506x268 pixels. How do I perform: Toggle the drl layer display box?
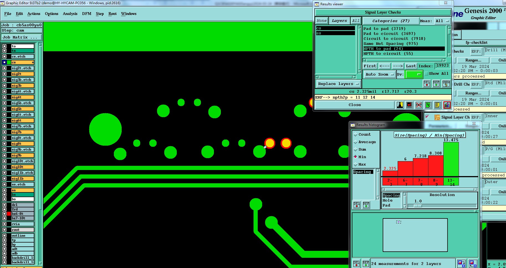(x=4, y=205)
